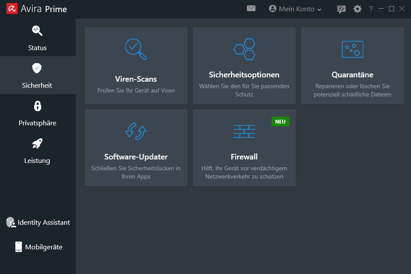Click the Quarantäne description text
This screenshot has width=411, height=274.
pos(352,90)
